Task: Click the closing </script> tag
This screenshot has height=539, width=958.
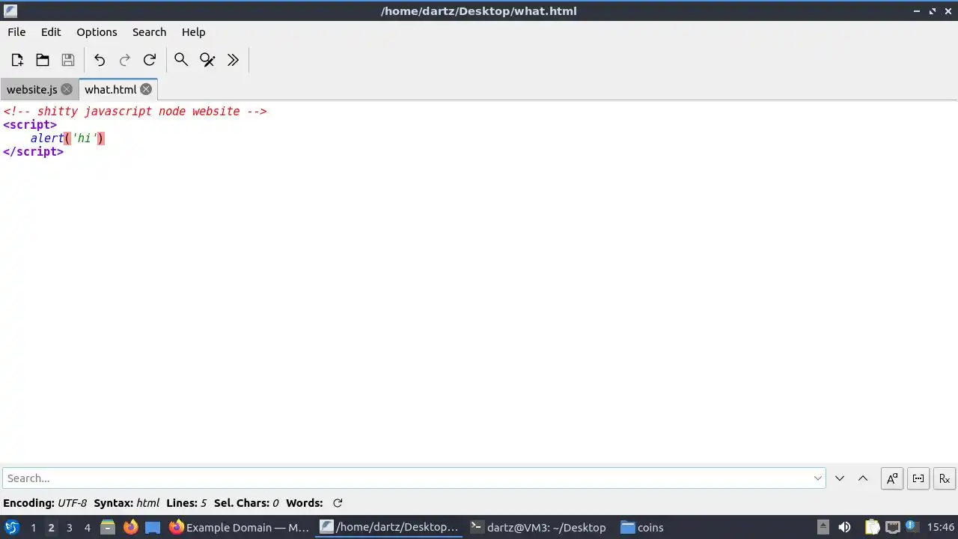Action: (x=34, y=152)
